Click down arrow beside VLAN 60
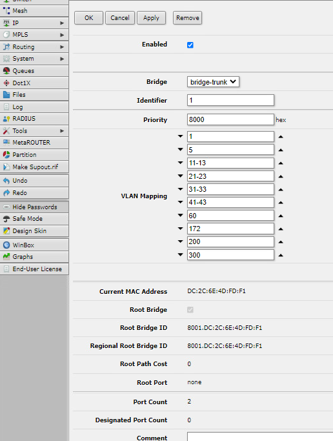This screenshot has height=441, width=333. click(x=181, y=215)
